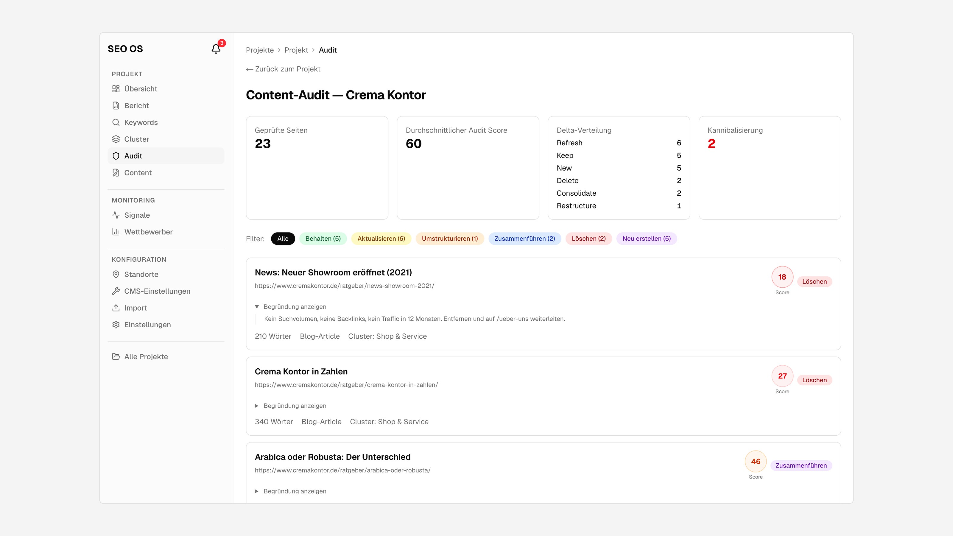Click the Übersicht grid icon
The image size is (953, 536).
[116, 89]
